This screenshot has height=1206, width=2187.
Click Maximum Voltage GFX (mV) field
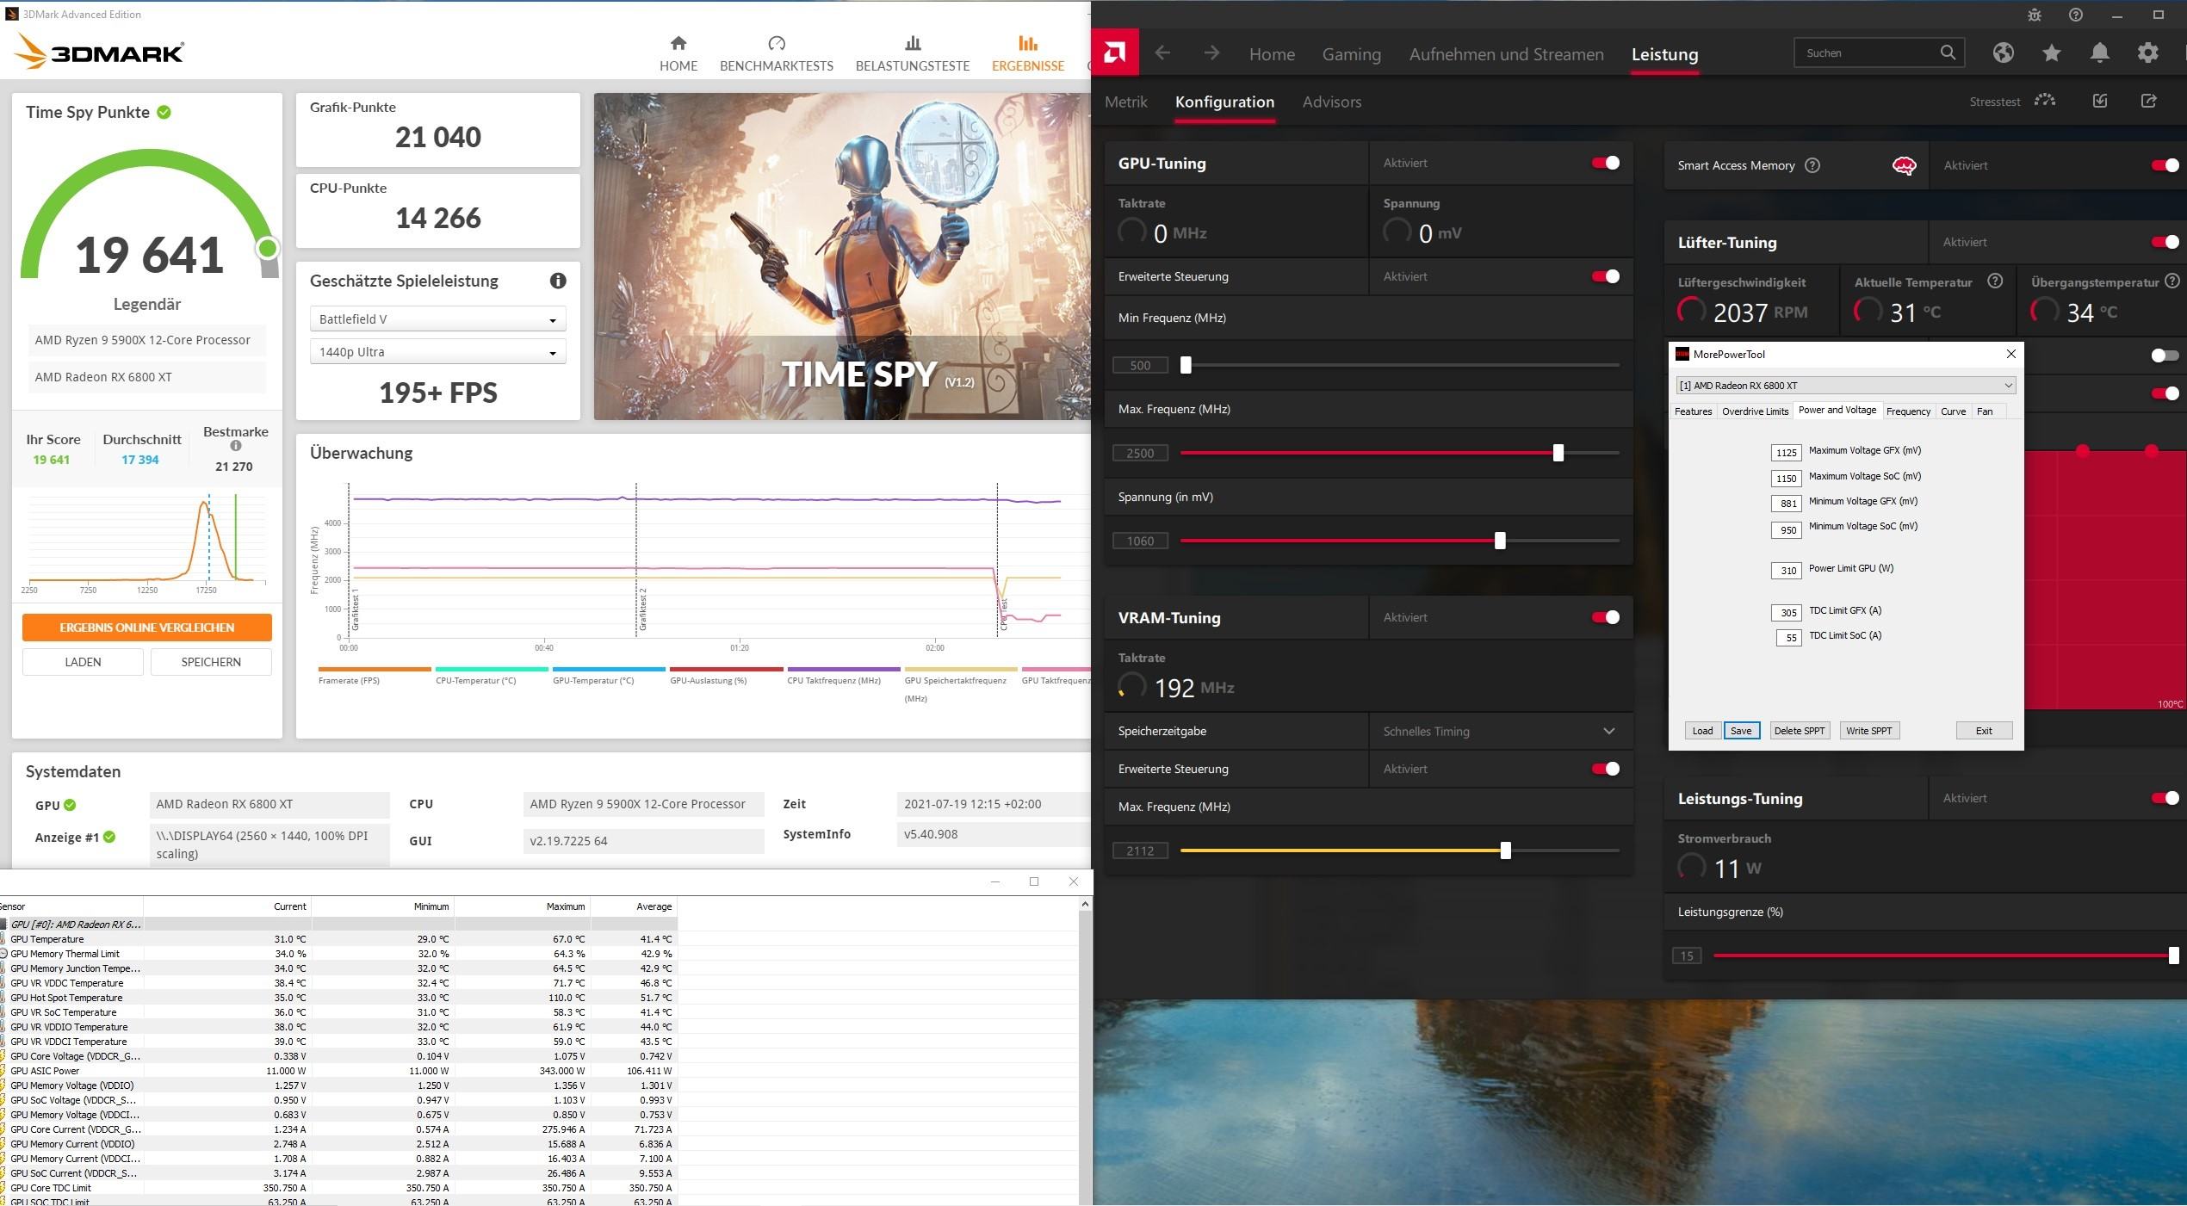pos(1787,452)
